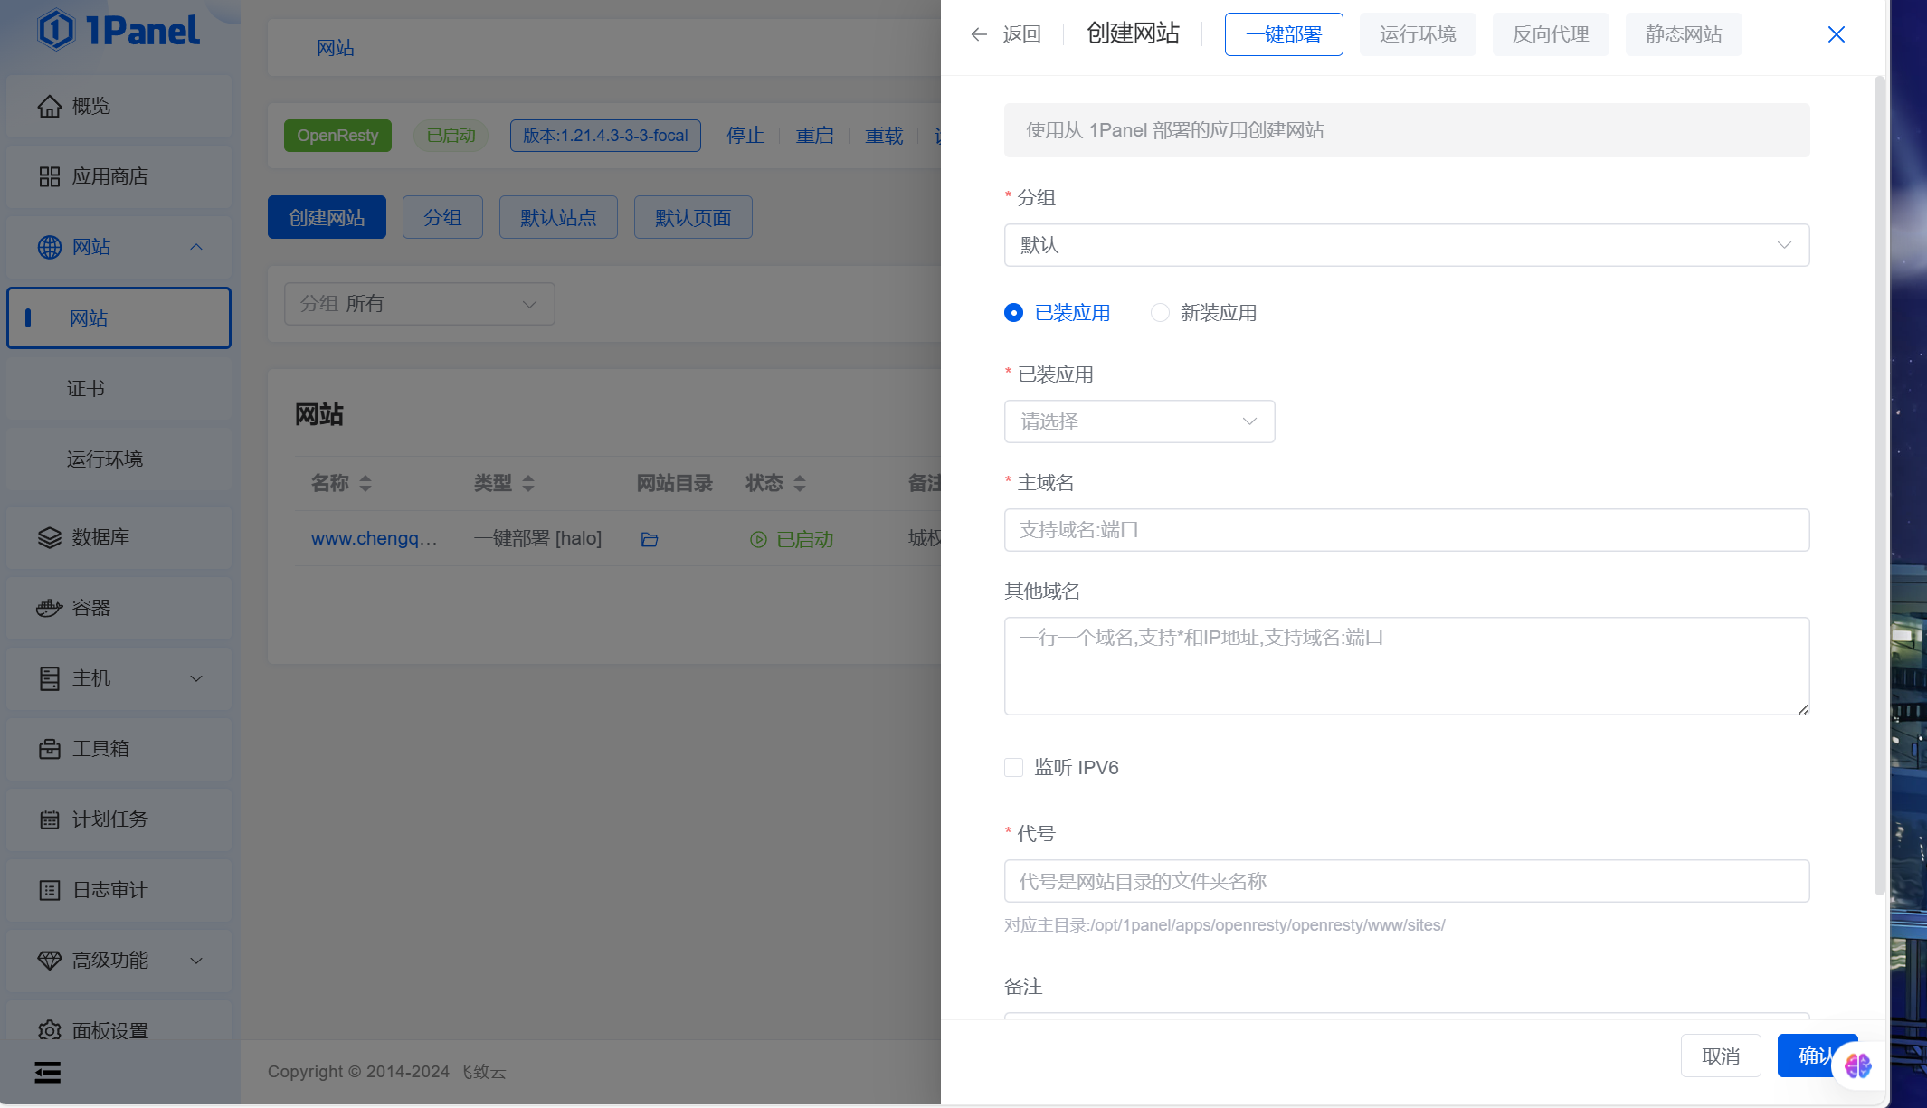Select the 已装应用 radio button

[1013, 313]
